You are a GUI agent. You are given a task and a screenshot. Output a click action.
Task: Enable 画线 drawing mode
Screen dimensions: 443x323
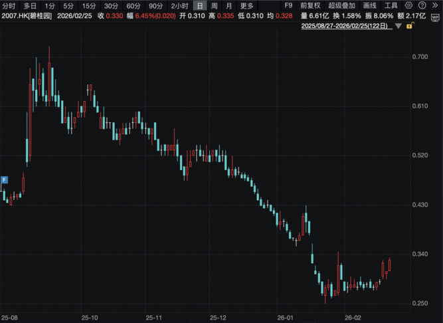tap(370, 5)
